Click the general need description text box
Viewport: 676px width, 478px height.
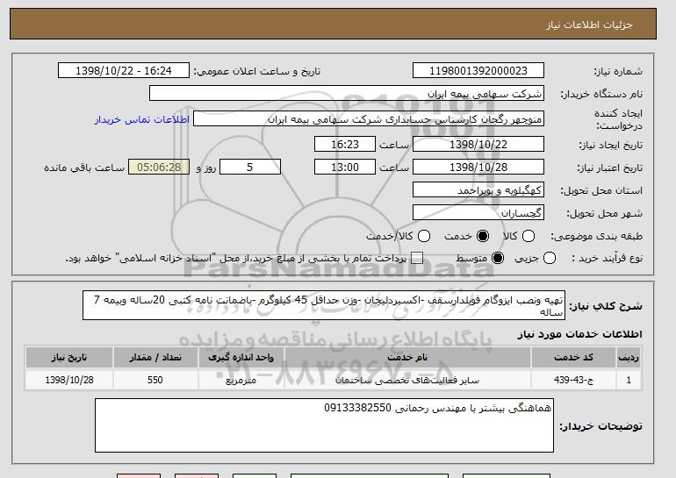[x=324, y=305]
